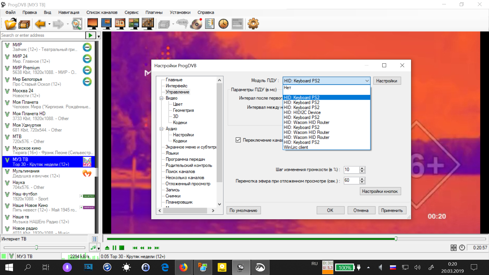The width and height of the screenshot is (489, 275).
Task: Open Windows Start menu
Action: (9, 267)
